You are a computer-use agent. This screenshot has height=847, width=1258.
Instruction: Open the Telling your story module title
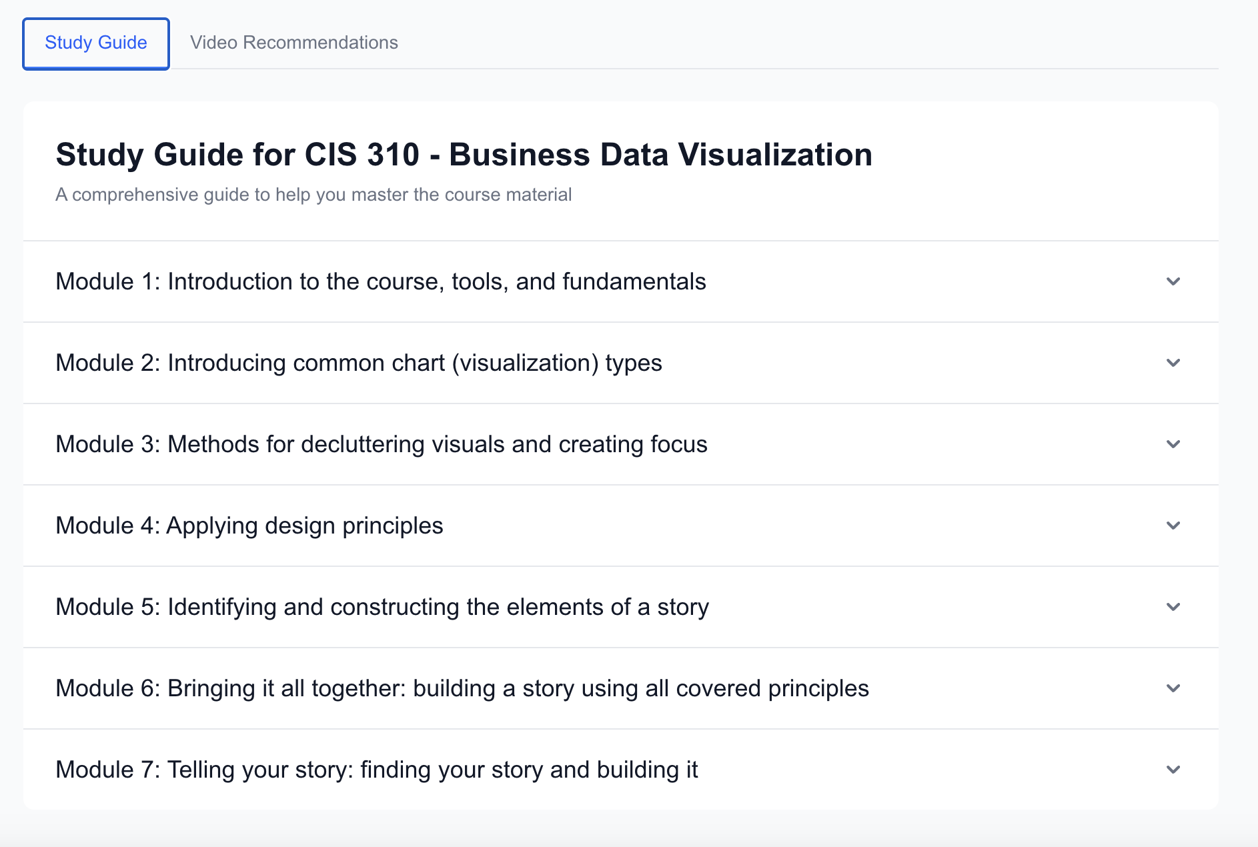coord(376,770)
